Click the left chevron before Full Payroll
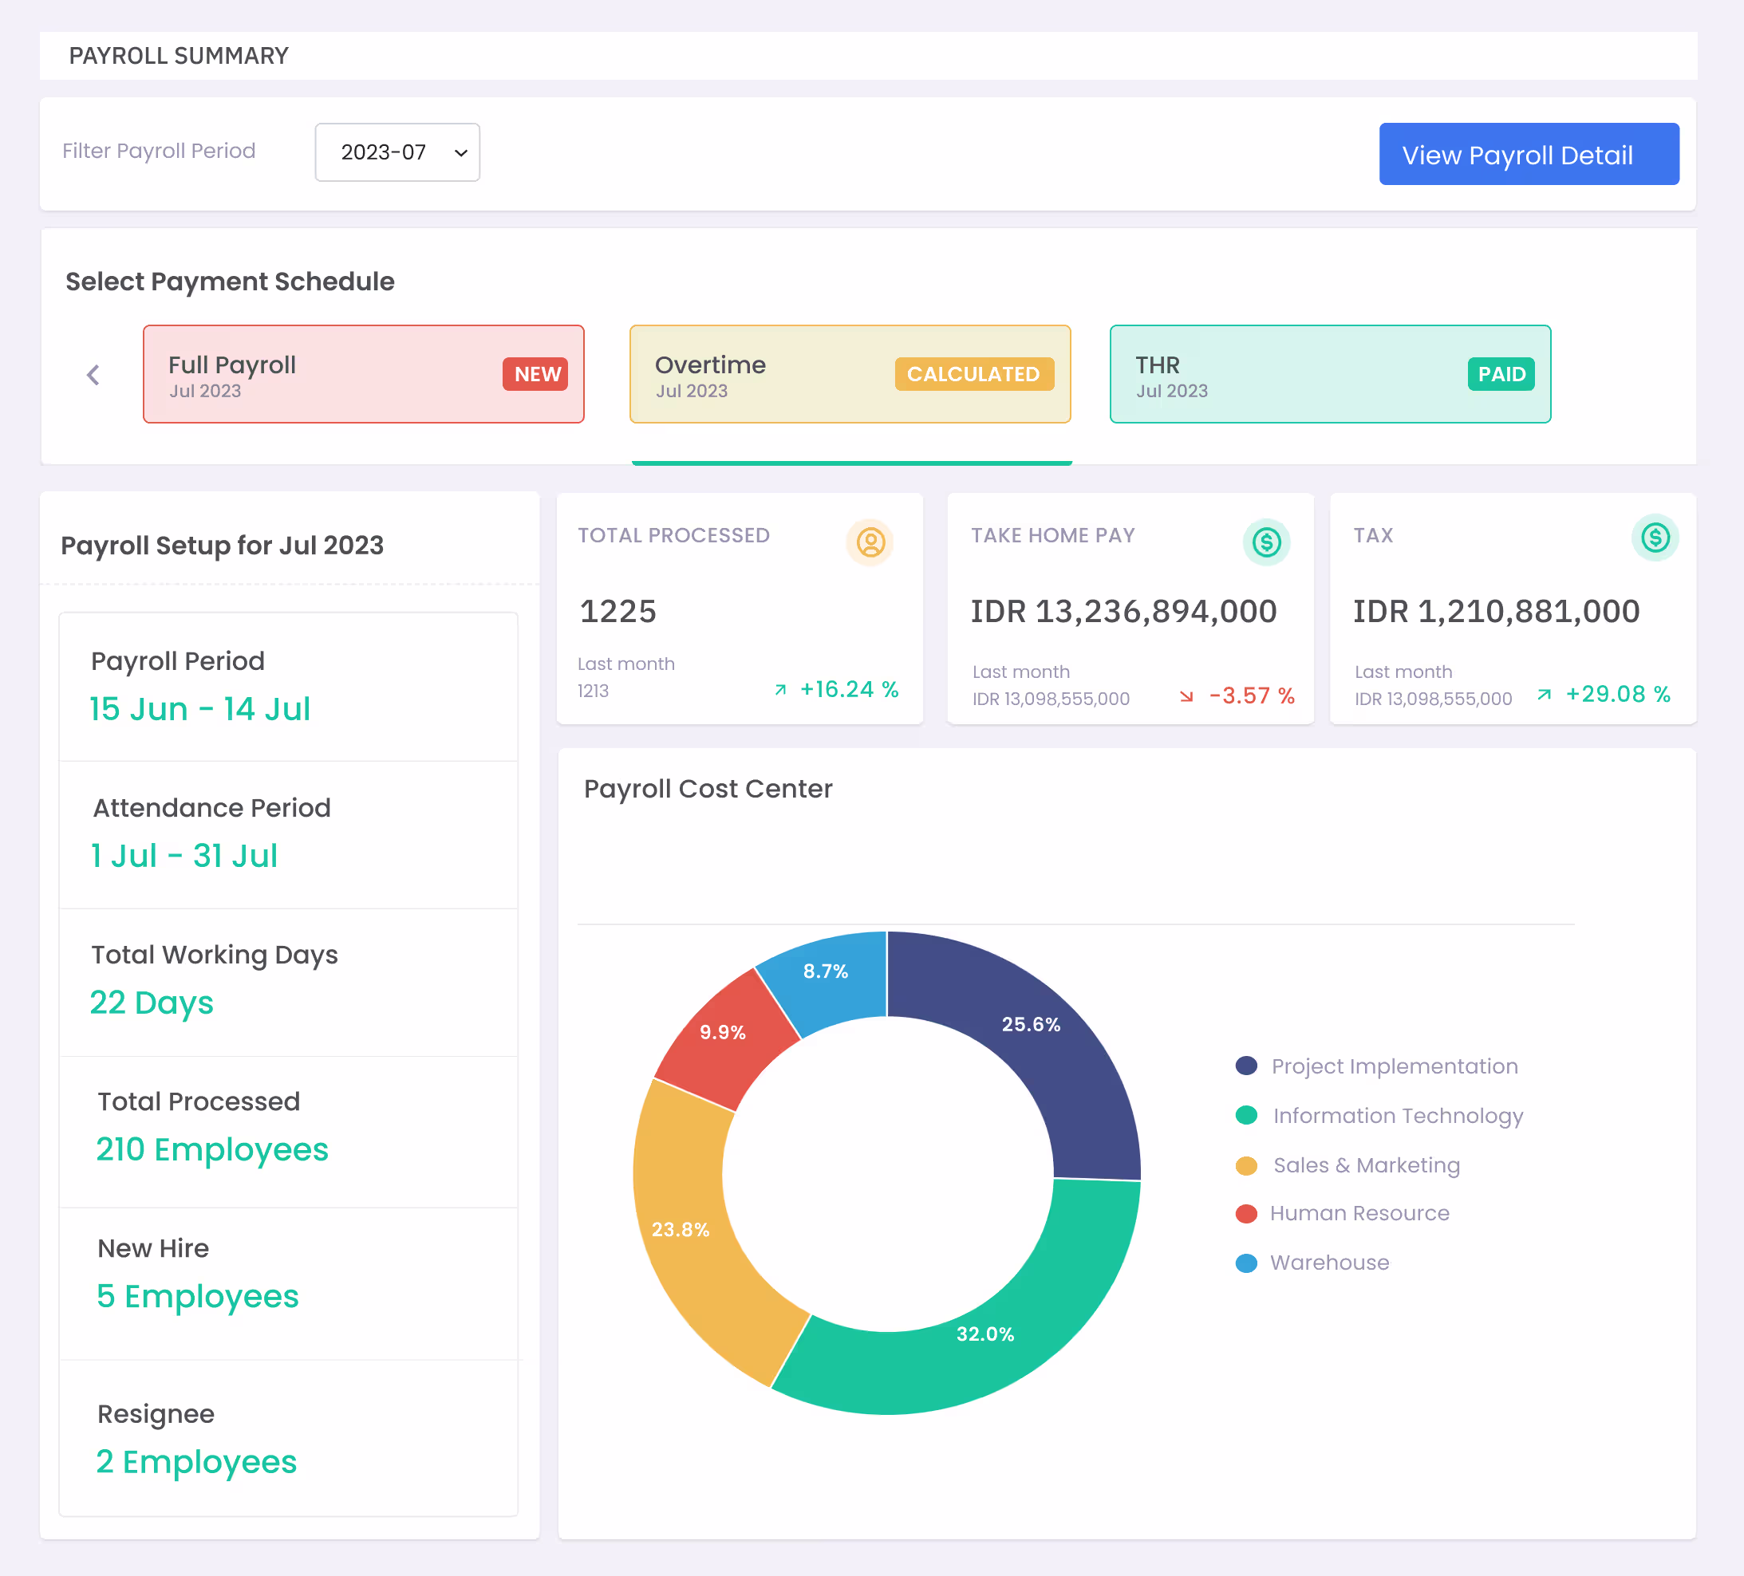 93,375
